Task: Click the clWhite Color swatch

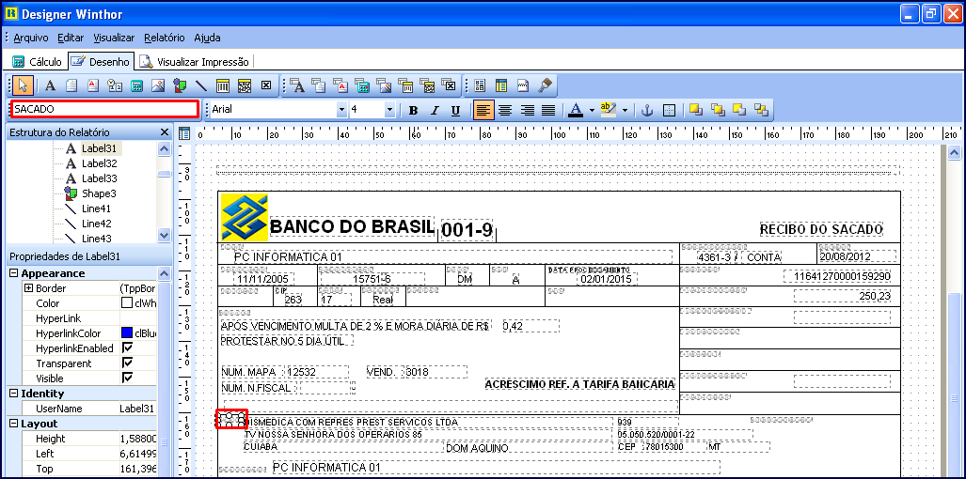Action: click(x=128, y=303)
